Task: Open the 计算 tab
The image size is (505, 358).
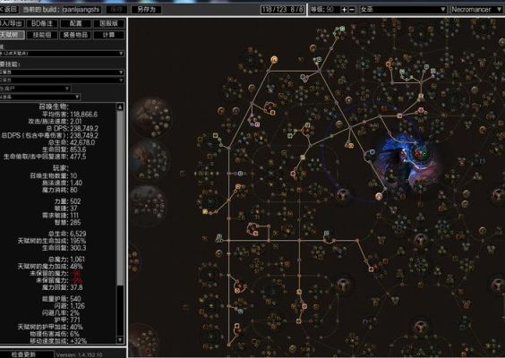Action: pos(109,35)
